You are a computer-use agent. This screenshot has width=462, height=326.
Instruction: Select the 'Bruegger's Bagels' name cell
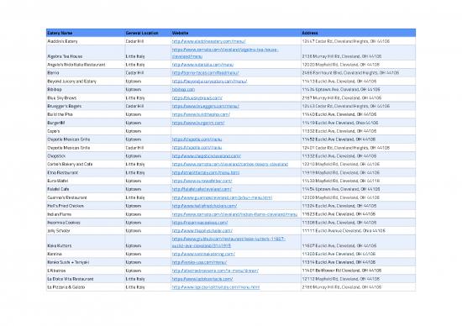[x=86, y=106]
